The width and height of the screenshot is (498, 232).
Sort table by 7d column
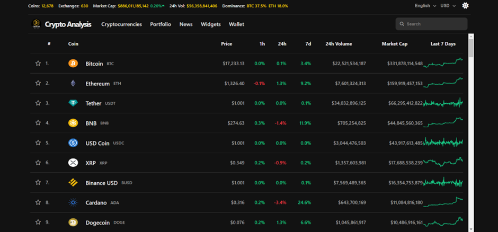point(308,44)
